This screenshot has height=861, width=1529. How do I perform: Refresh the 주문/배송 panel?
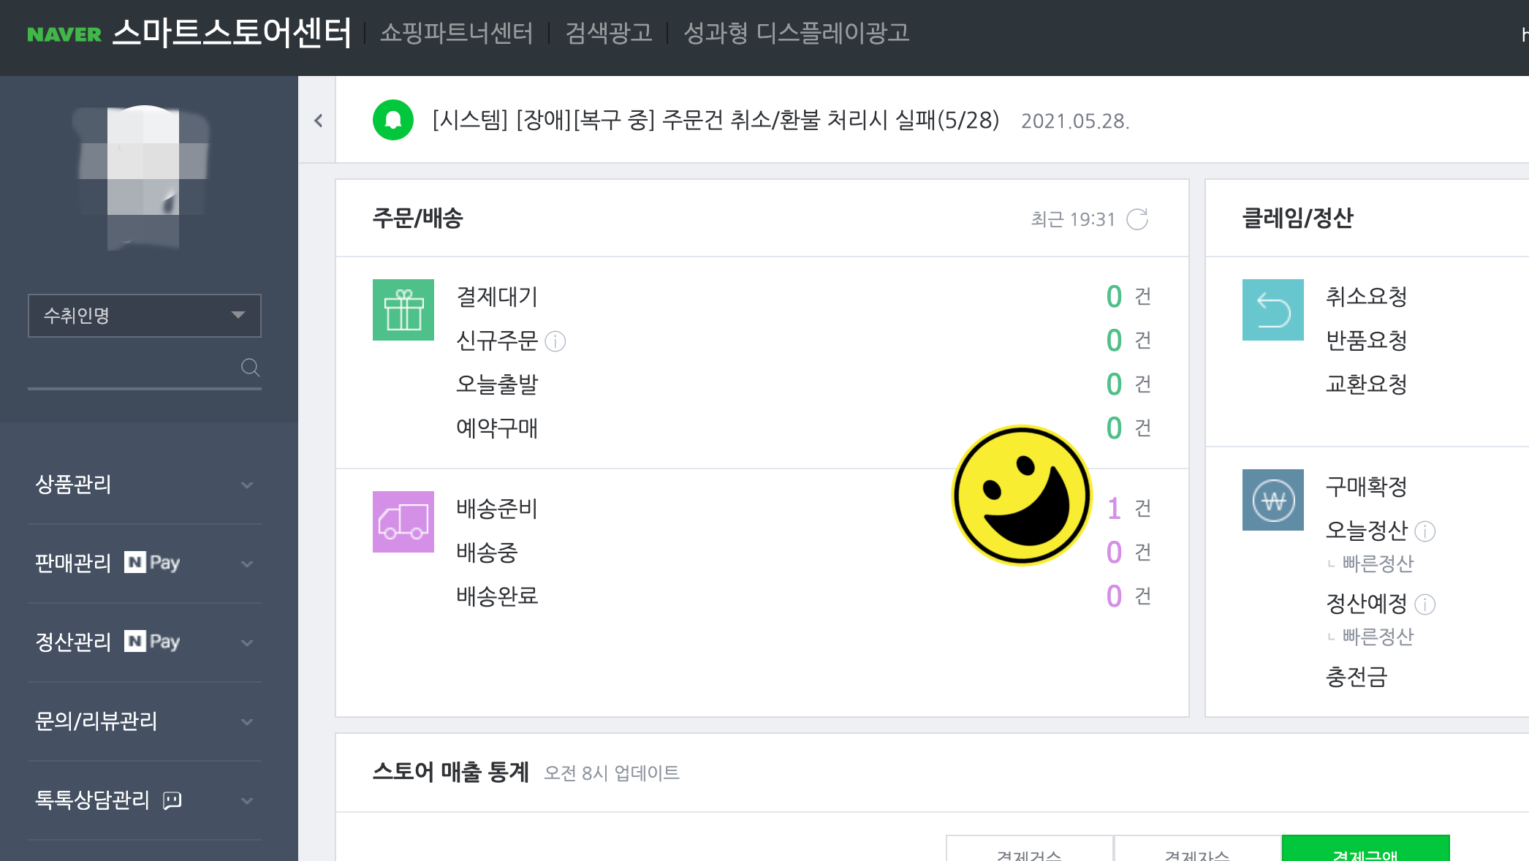(1138, 219)
